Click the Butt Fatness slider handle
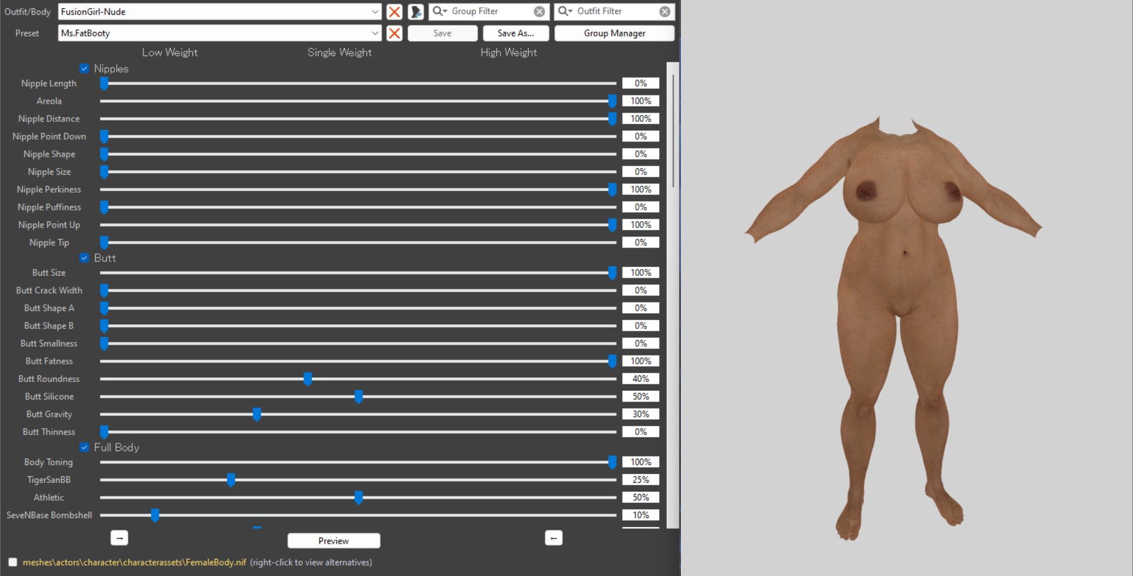Image resolution: width=1133 pixels, height=576 pixels. (x=613, y=361)
